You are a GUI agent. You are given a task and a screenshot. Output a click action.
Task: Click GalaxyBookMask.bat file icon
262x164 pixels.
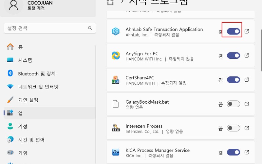(x=116, y=104)
